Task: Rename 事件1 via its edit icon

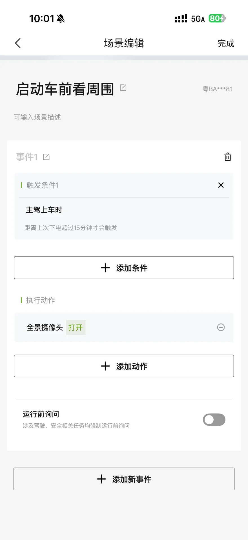Action: [46, 157]
